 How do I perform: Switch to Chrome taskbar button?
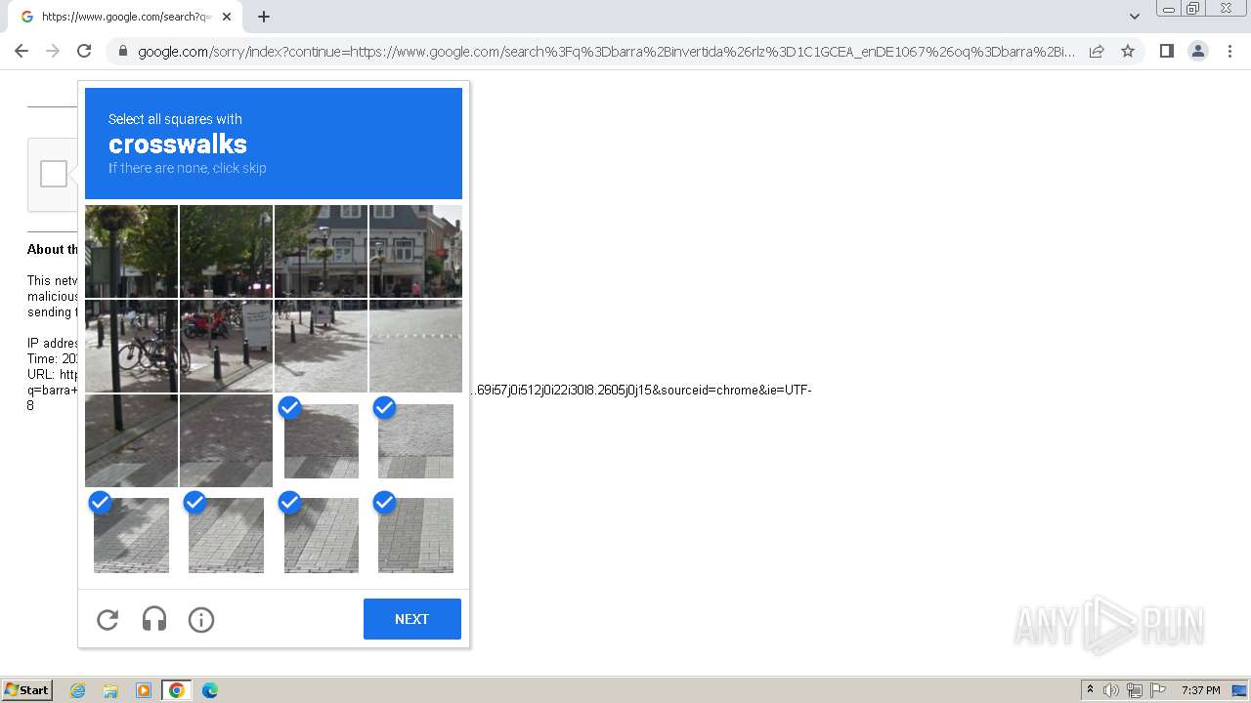pyautogui.click(x=177, y=690)
